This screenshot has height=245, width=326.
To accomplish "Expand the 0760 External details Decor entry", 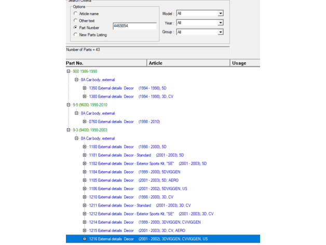I will [x=85, y=122].
